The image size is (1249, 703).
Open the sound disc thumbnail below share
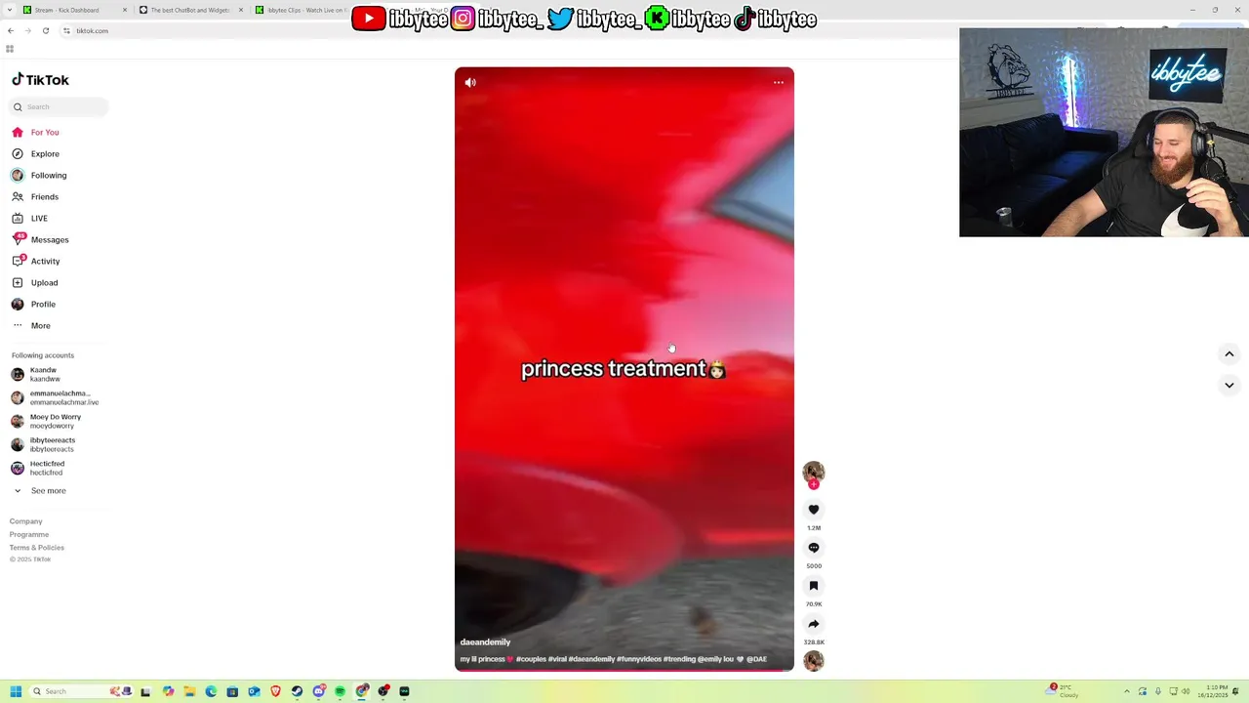[x=814, y=661]
